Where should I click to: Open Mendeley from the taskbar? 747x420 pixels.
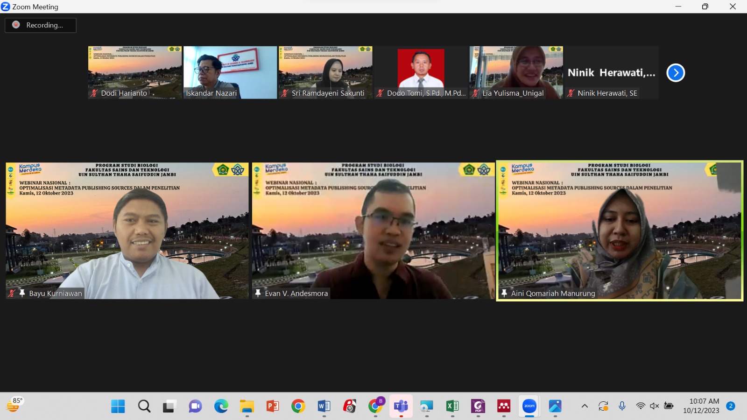coord(504,406)
